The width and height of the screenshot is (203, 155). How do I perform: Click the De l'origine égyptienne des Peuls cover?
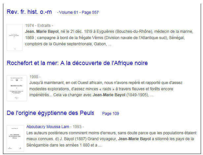click(x=15, y=139)
